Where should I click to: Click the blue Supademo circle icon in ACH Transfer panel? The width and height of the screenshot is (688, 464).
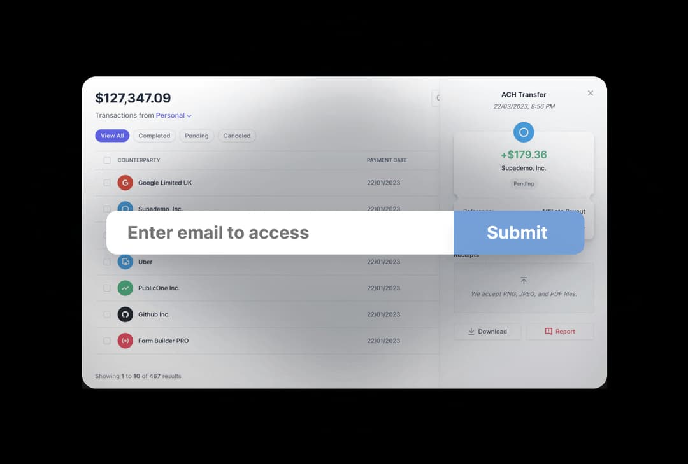tap(524, 132)
